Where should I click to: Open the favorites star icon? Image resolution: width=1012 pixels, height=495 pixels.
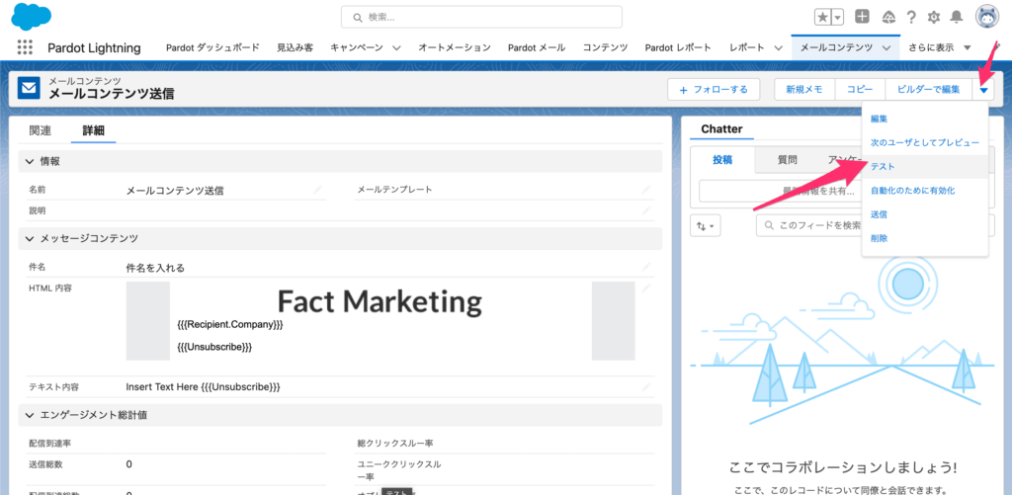823,18
